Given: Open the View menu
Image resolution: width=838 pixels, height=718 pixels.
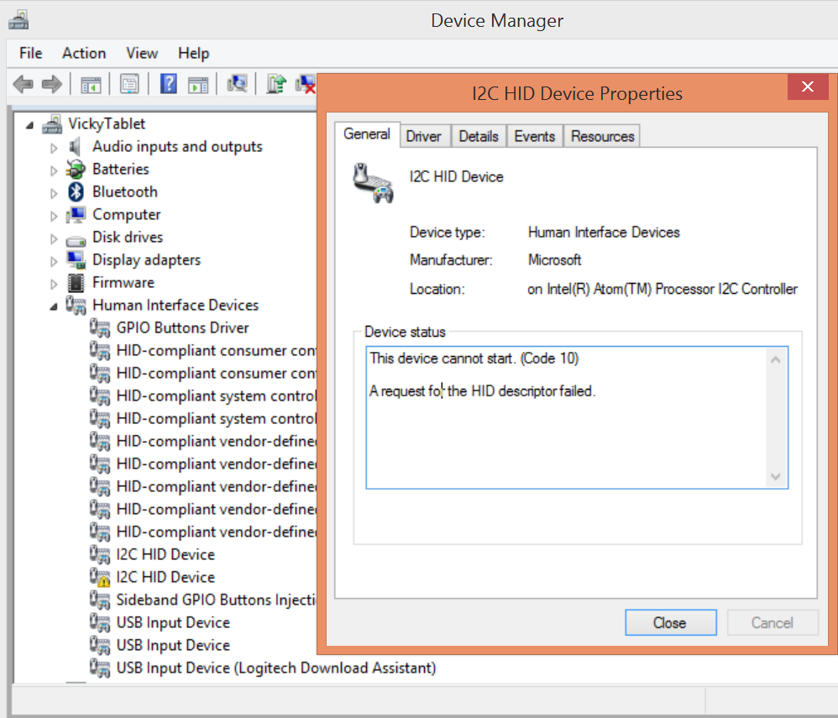Looking at the screenshot, I should click(142, 53).
